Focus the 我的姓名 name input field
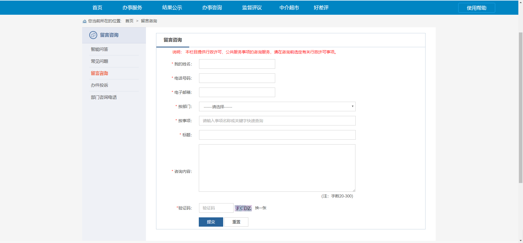The image size is (523, 243). coord(237,64)
